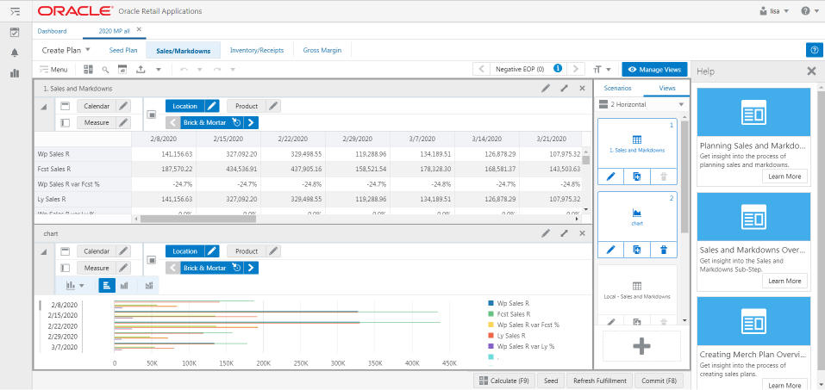Image resolution: width=825 pixels, height=390 pixels.
Task: Open the Scenarios tab
Action: pos(617,88)
